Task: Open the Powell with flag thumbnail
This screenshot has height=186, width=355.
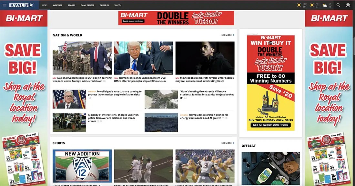Action: [69, 99]
